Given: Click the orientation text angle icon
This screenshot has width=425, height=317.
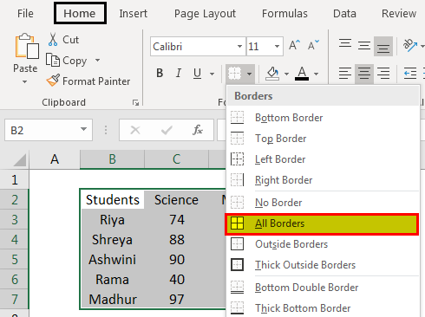Looking at the screenshot, I should click(410, 45).
